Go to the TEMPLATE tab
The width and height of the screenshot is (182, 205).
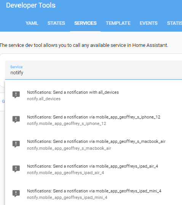[118, 23]
